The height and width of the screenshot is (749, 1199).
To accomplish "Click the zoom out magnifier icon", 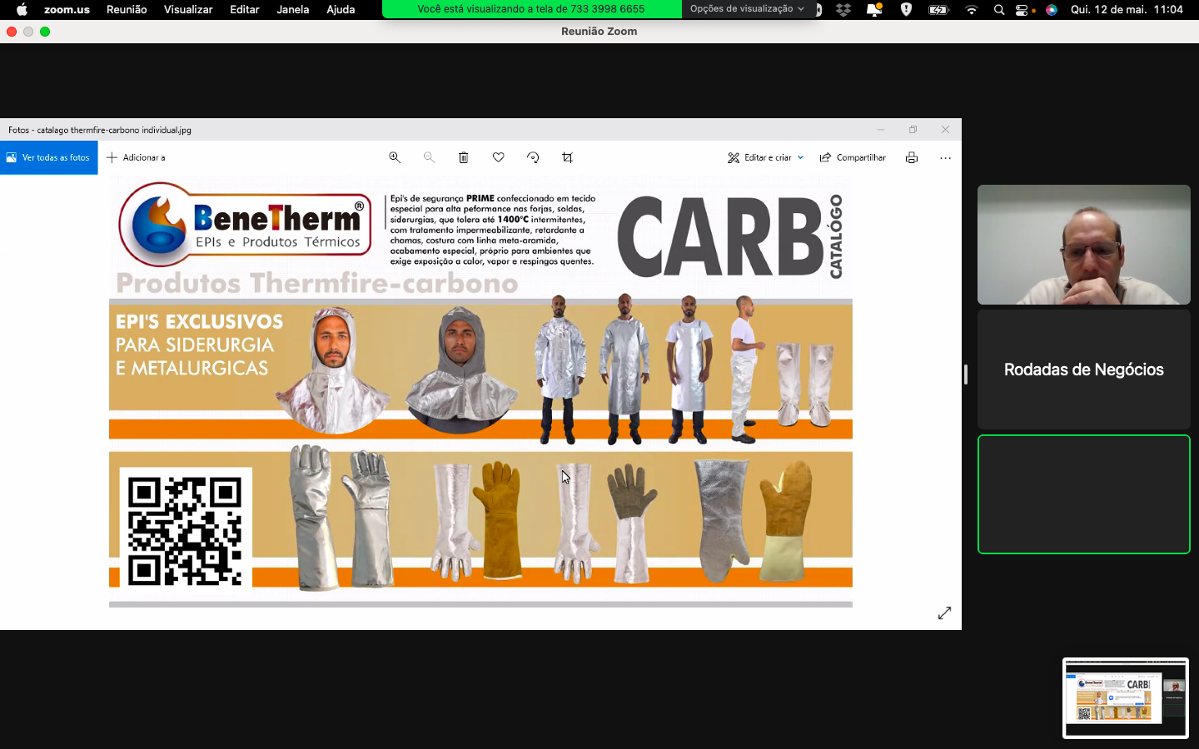I will pyautogui.click(x=429, y=157).
